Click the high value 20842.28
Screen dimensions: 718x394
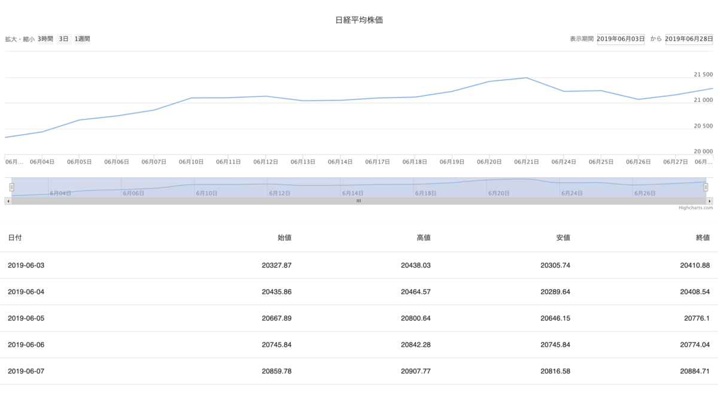(x=416, y=344)
